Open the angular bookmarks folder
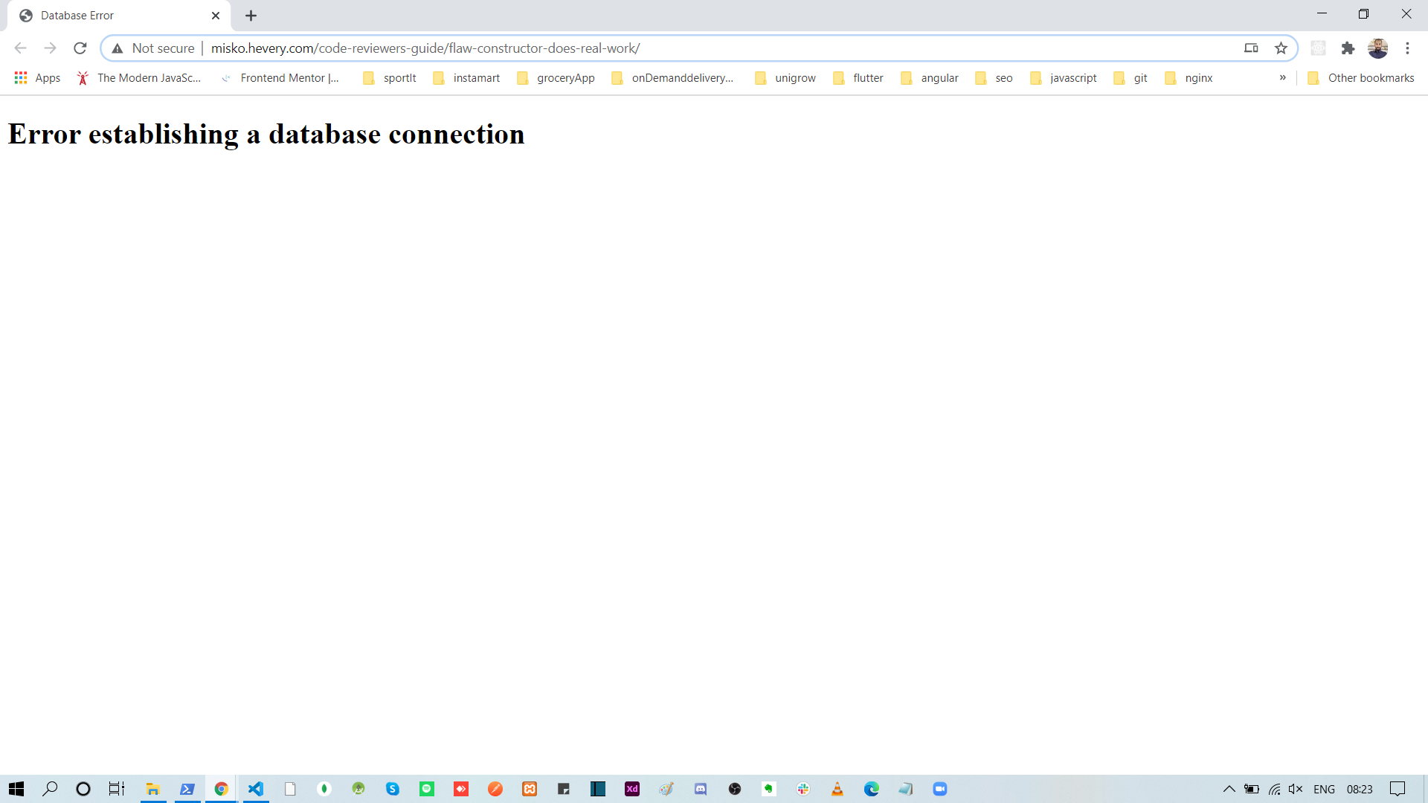Image resolution: width=1428 pixels, height=803 pixels. [x=930, y=78]
